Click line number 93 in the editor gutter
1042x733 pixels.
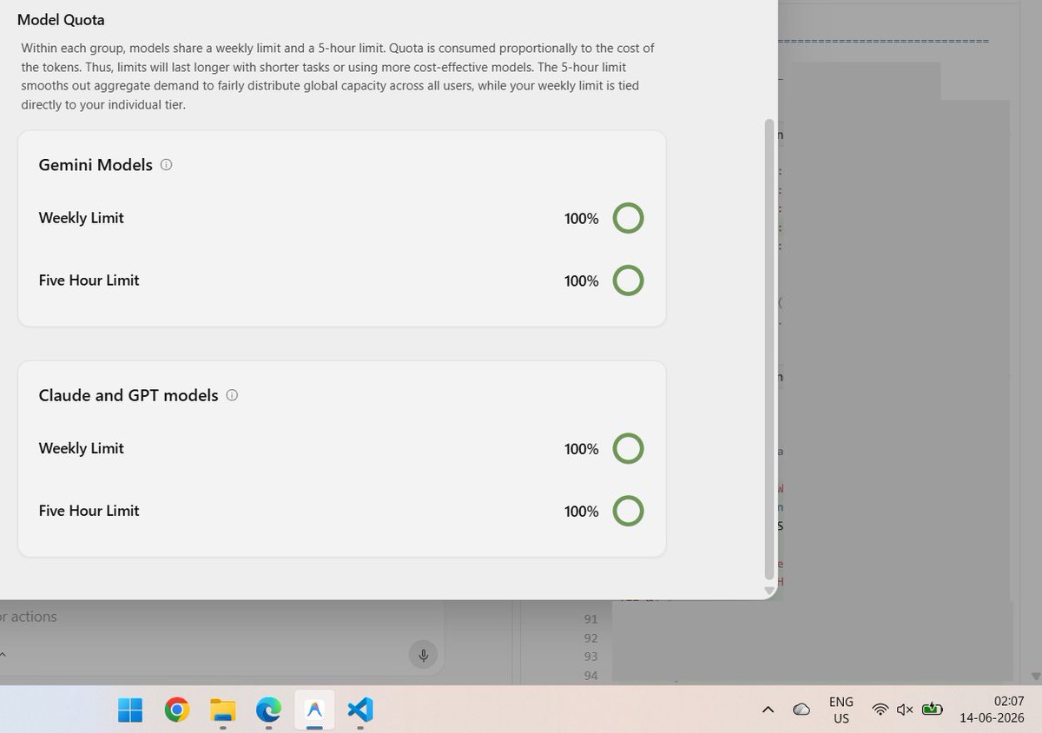591,657
